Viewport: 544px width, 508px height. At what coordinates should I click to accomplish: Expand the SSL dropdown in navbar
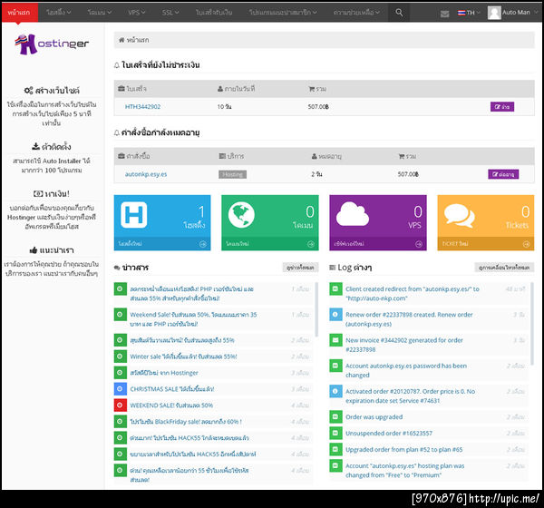pos(170,13)
